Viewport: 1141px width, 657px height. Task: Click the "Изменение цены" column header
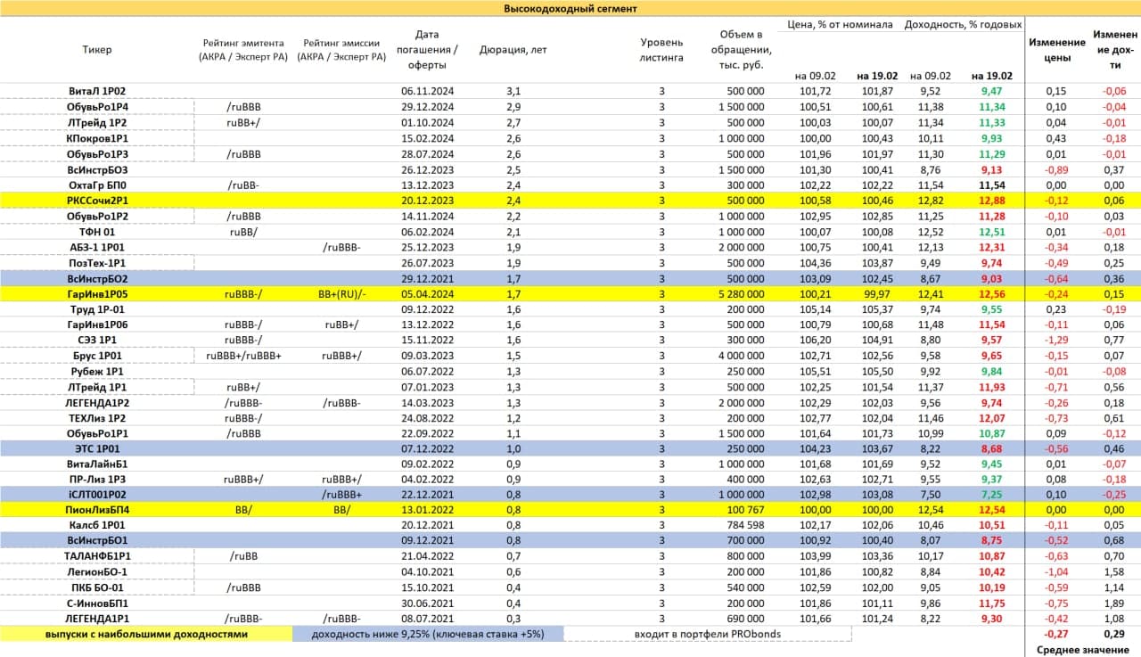[x=1057, y=50]
